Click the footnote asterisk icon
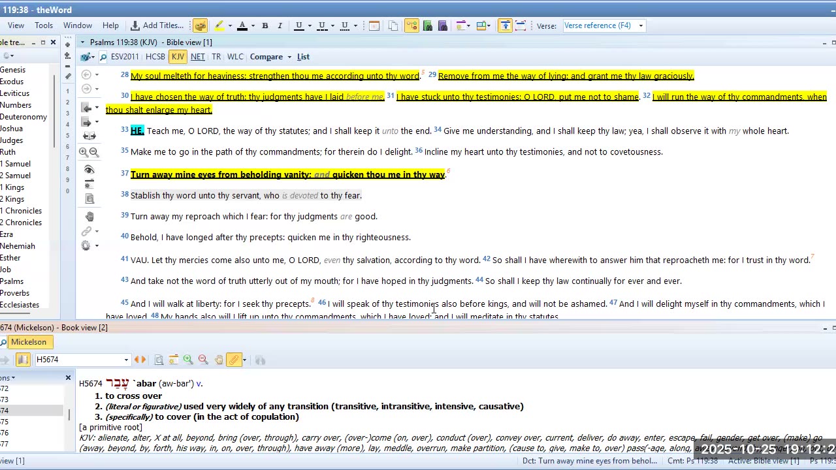The width and height of the screenshot is (836, 470). (89, 185)
